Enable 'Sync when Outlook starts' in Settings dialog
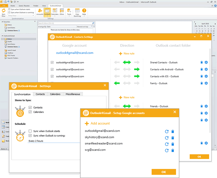This screenshot has width=217, height=178. point(30,131)
